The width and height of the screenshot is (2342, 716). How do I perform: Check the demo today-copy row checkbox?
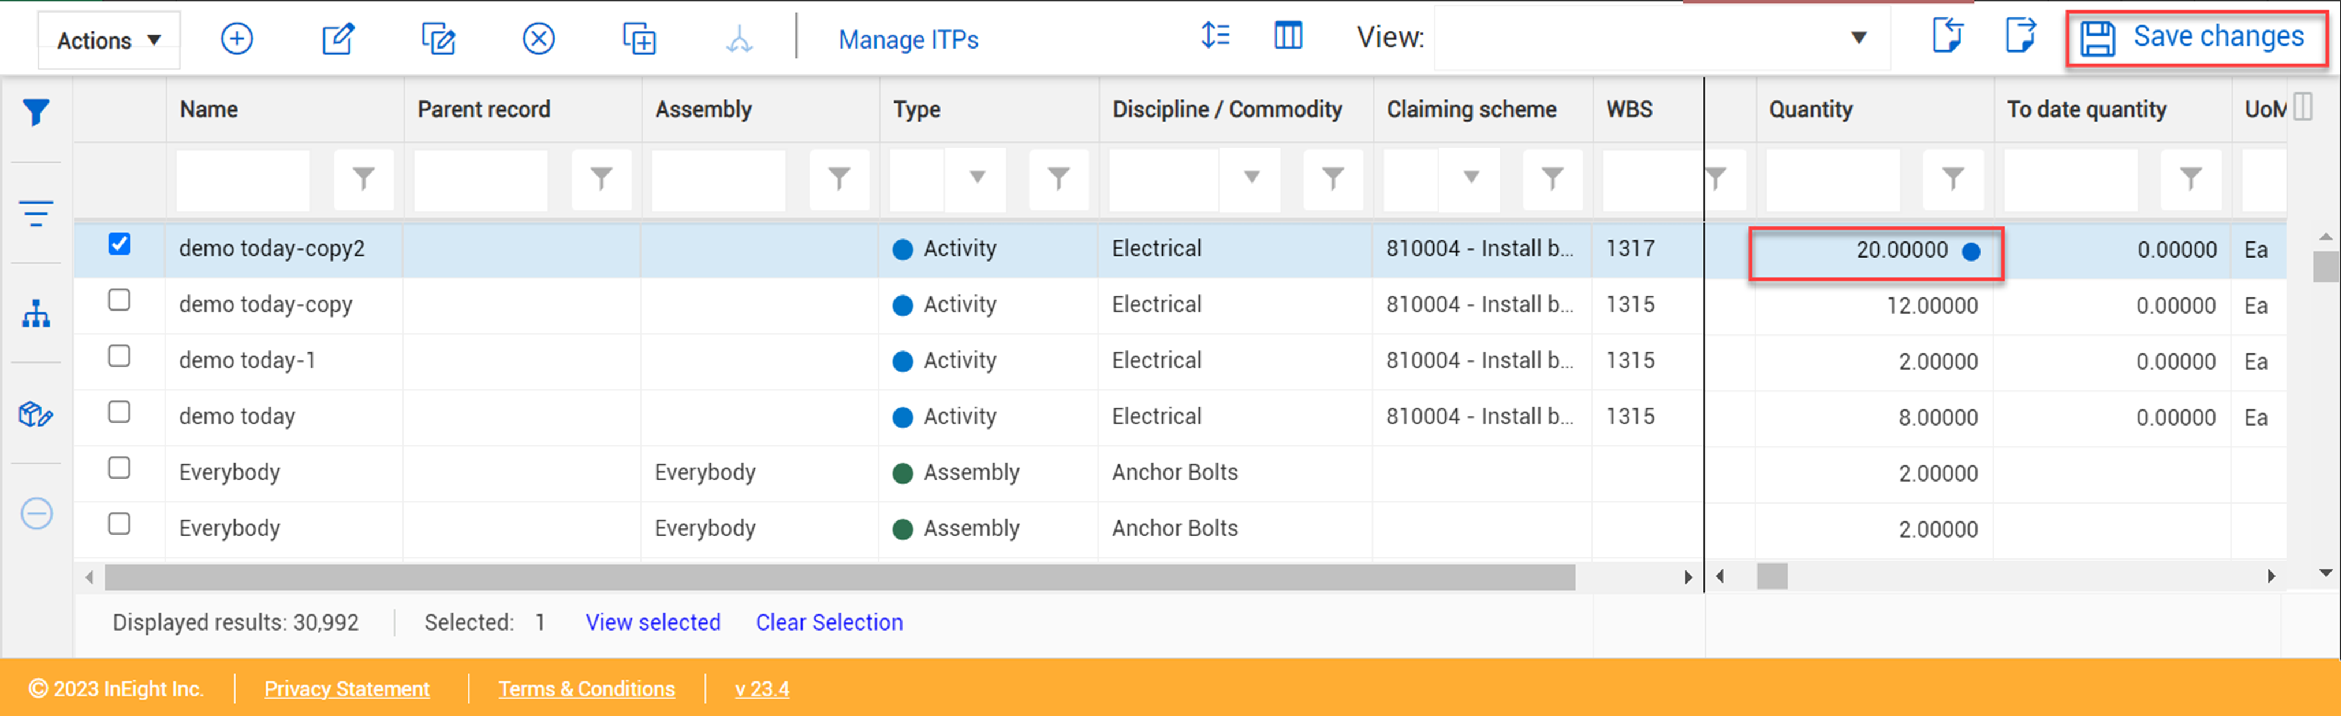click(119, 301)
